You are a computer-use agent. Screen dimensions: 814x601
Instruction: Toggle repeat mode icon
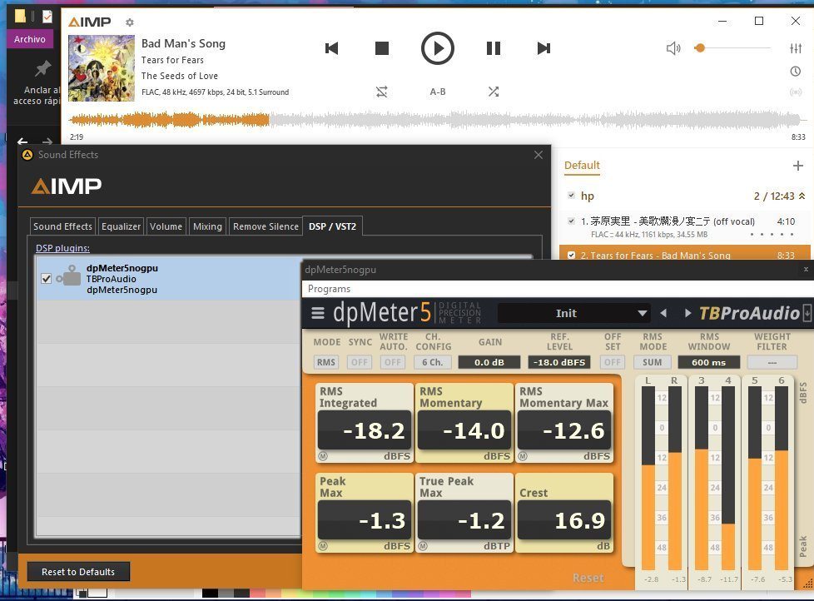(381, 92)
